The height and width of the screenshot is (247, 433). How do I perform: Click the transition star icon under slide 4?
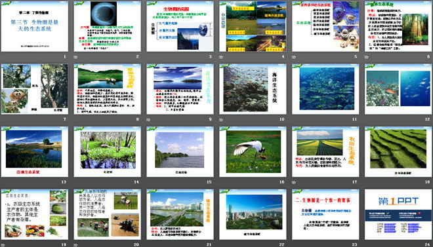(221, 57)
